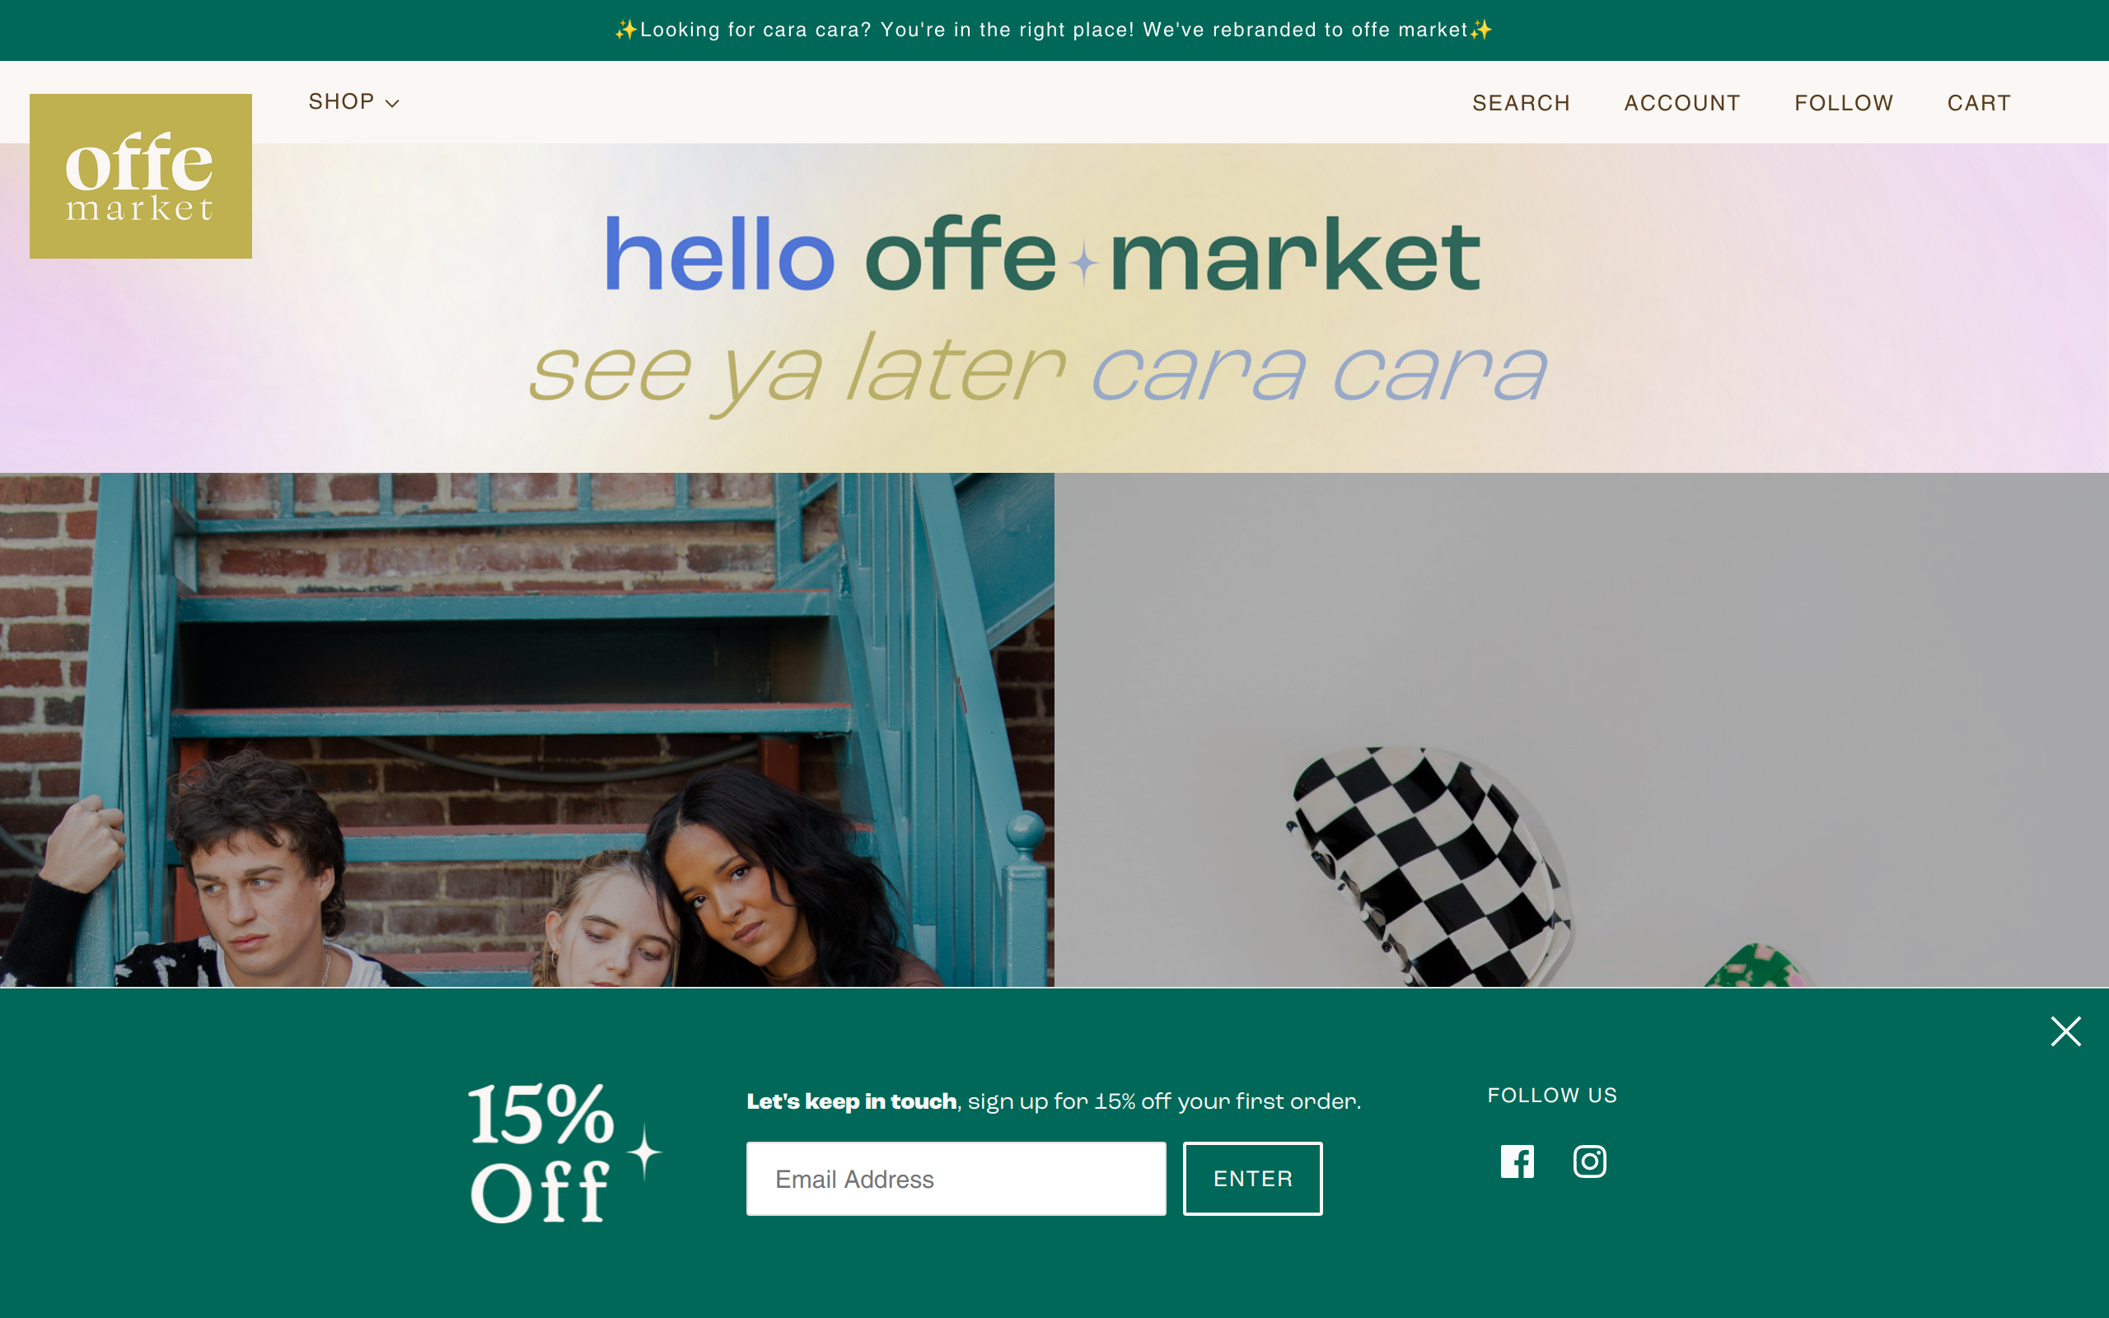The width and height of the screenshot is (2109, 1318).
Task: Open the staircase models photo
Action: click(527, 730)
